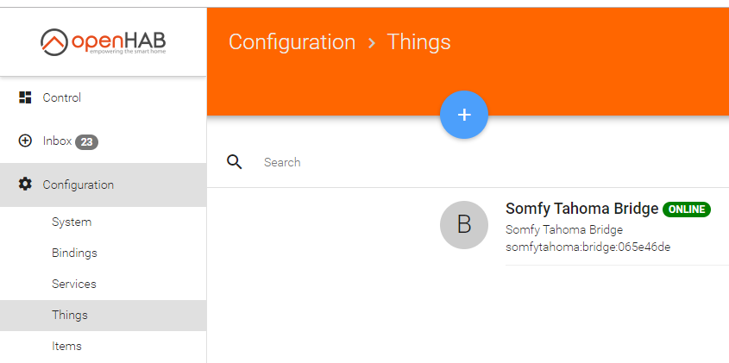The width and height of the screenshot is (729, 363).
Task: Click the blue add thing plus button
Action: (x=464, y=115)
